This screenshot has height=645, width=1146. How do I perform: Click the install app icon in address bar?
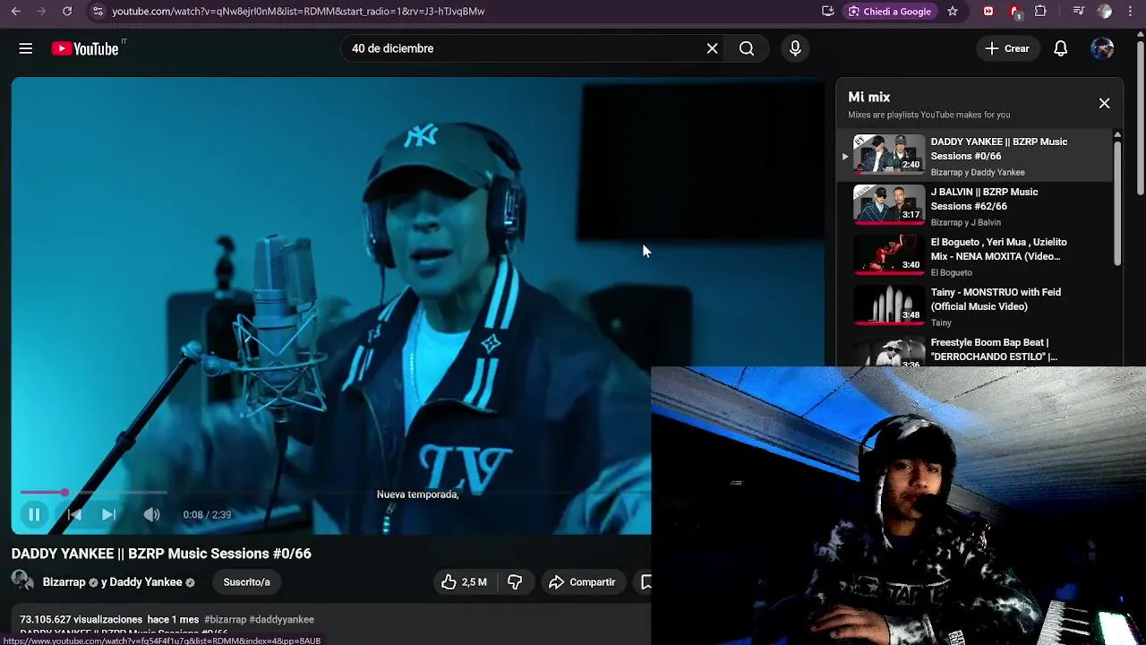(828, 11)
